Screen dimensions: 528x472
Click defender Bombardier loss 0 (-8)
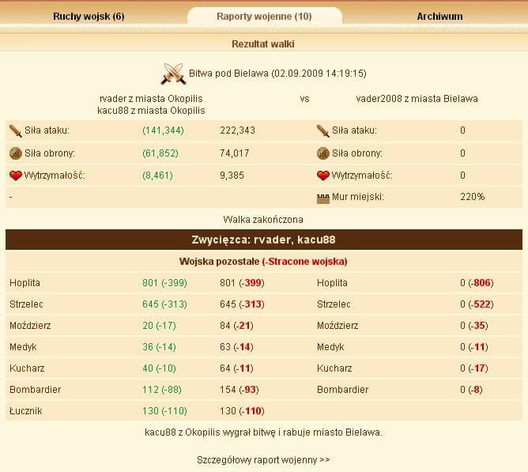point(471,390)
